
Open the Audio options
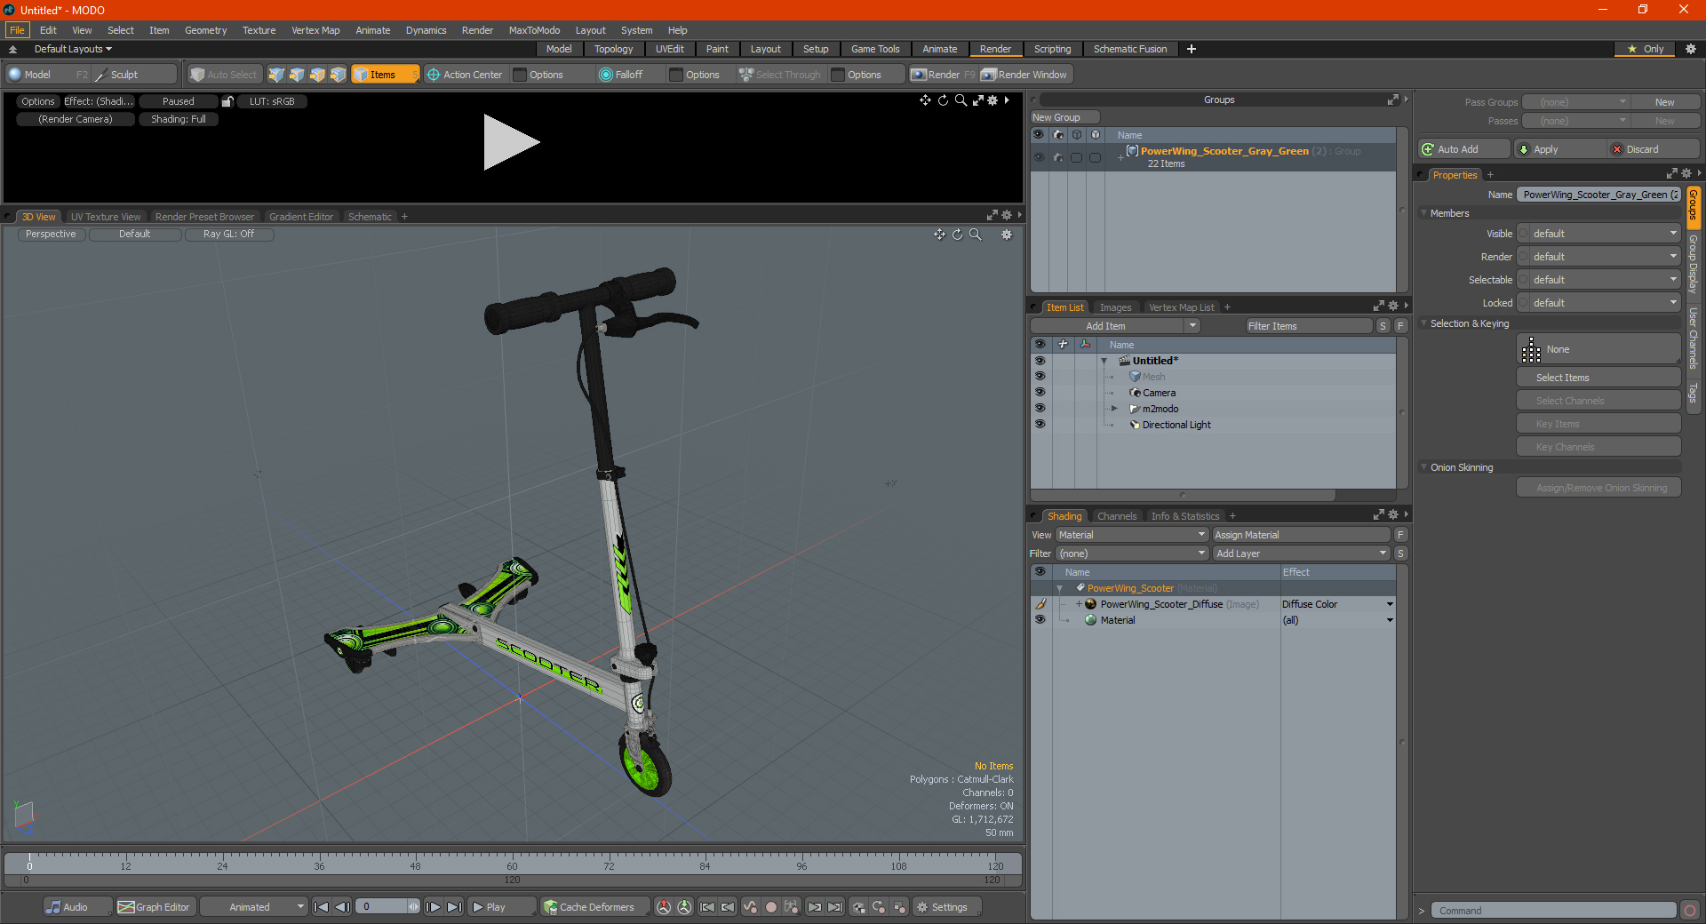77,907
